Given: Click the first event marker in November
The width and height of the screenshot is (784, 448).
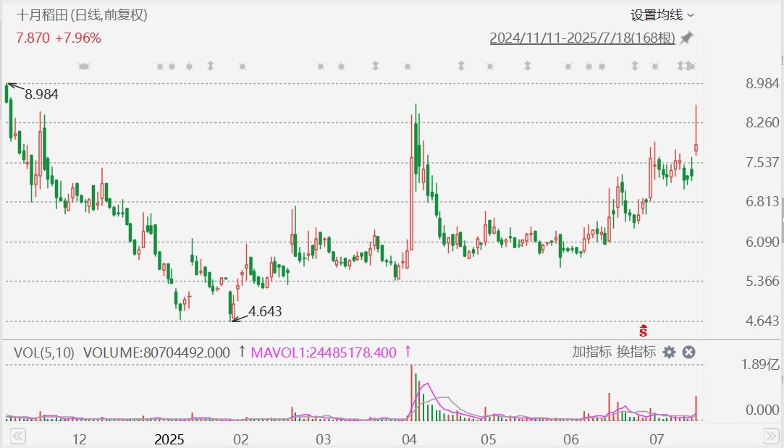Looking at the screenshot, I should click(84, 66).
